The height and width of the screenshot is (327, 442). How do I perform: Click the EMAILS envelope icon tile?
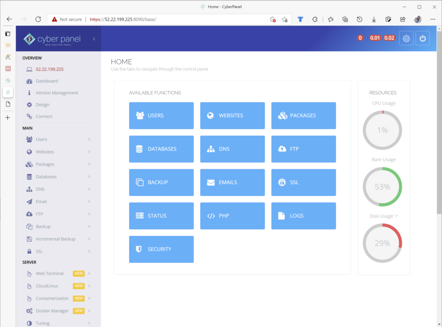click(211, 183)
